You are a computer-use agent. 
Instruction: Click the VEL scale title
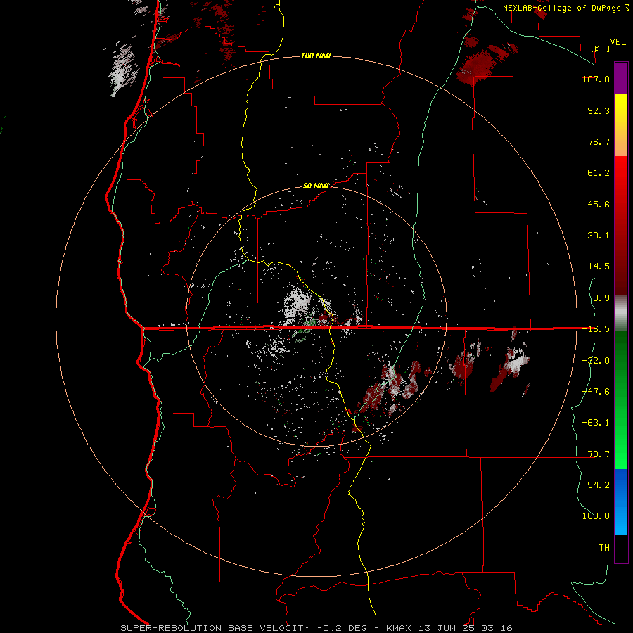point(618,42)
